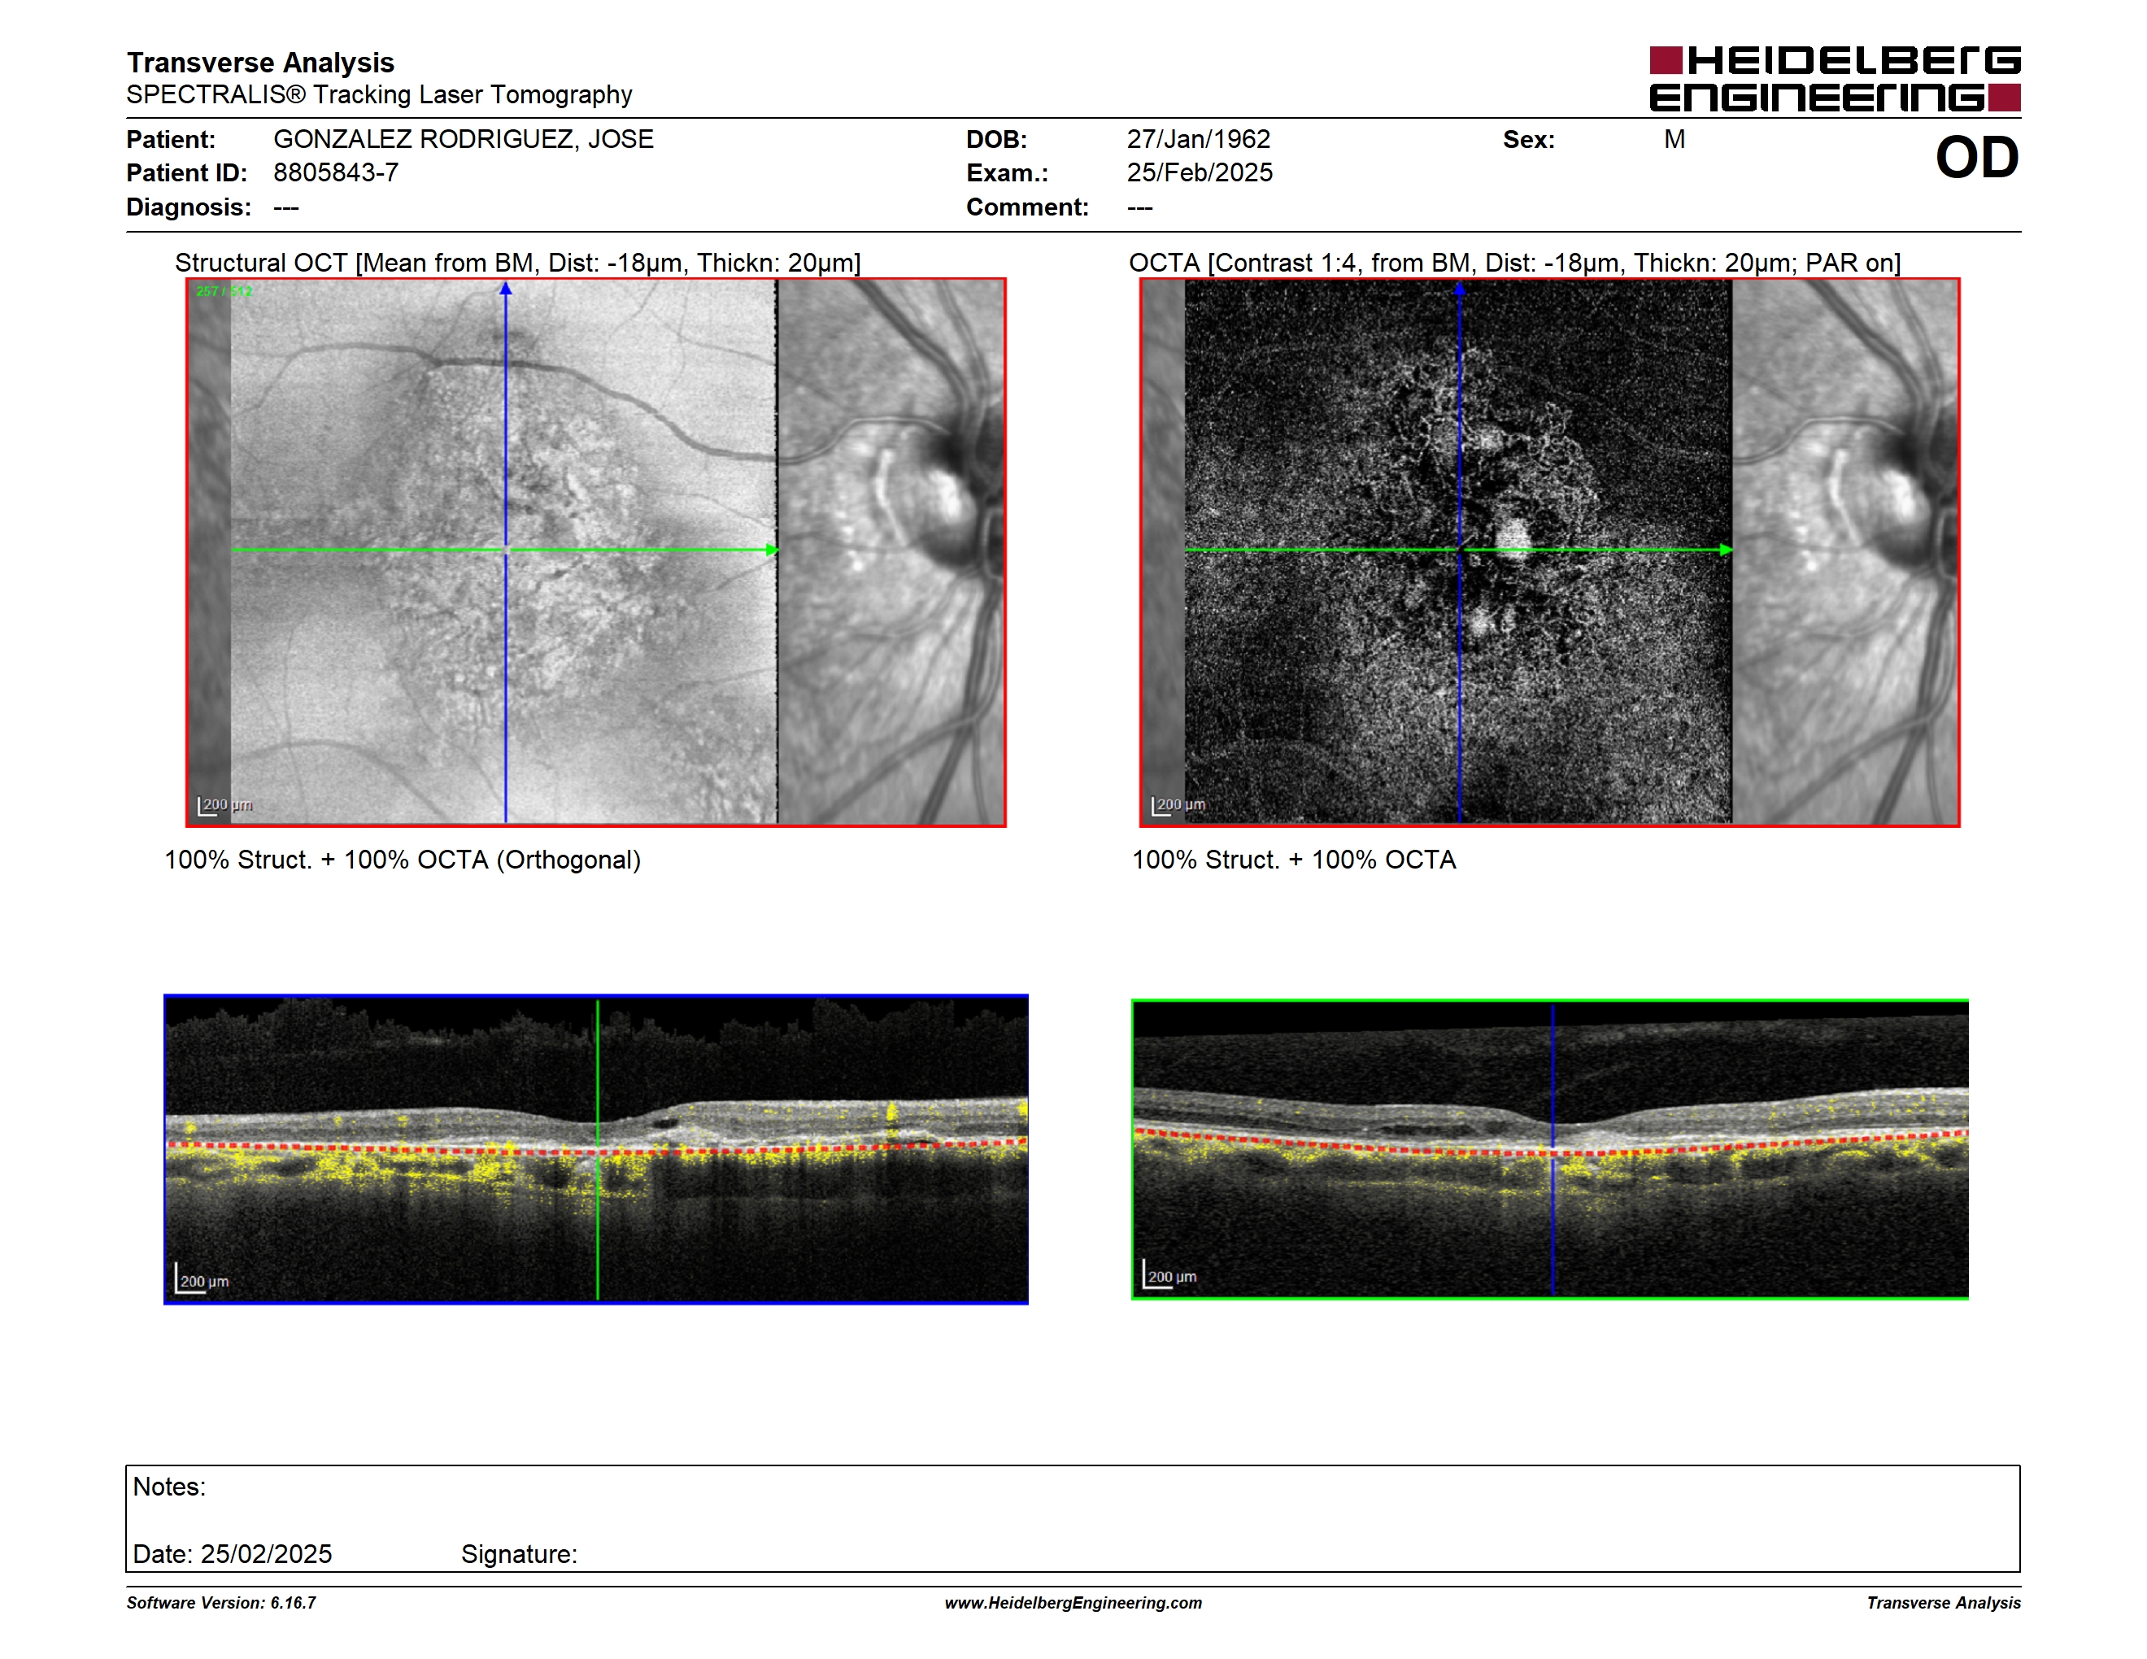Click the Structural OCT caption text

[x=518, y=263]
